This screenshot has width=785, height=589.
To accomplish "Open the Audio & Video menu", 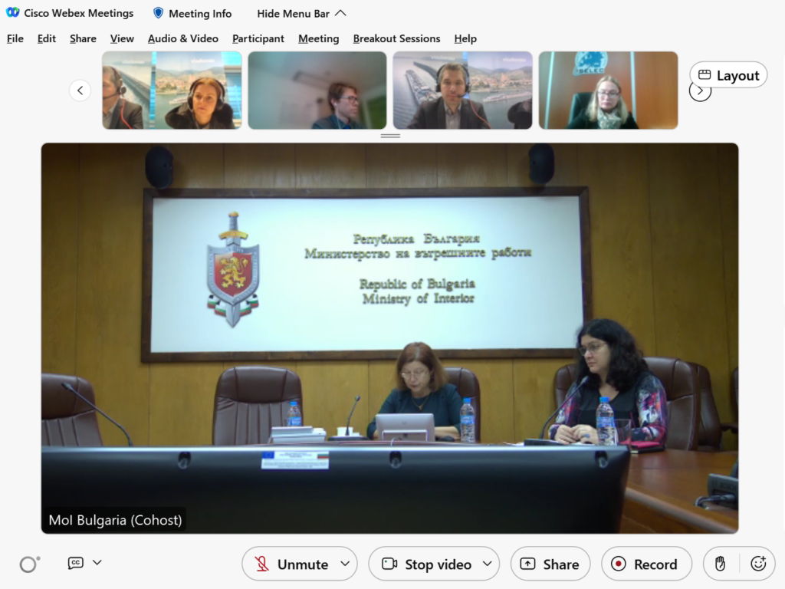I will [x=182, y=38].
